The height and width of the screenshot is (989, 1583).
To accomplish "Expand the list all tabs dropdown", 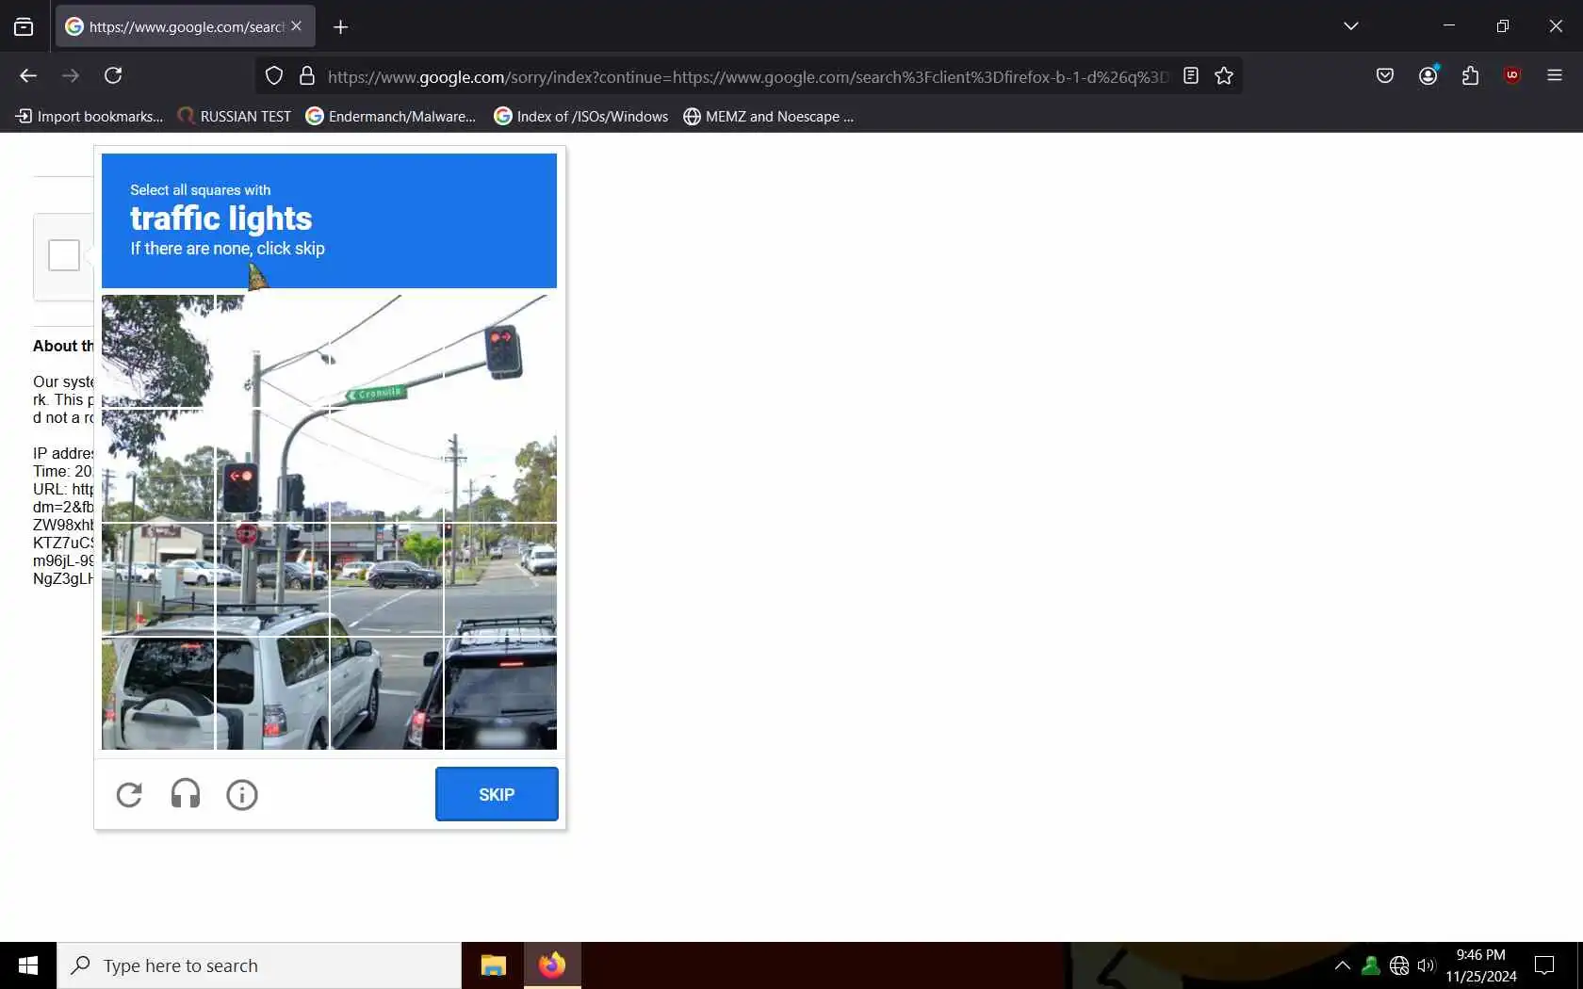I will click(x=1351, y=26).
